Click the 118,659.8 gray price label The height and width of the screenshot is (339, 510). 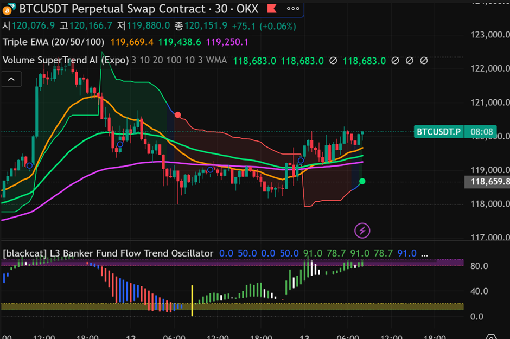[487, 182]
